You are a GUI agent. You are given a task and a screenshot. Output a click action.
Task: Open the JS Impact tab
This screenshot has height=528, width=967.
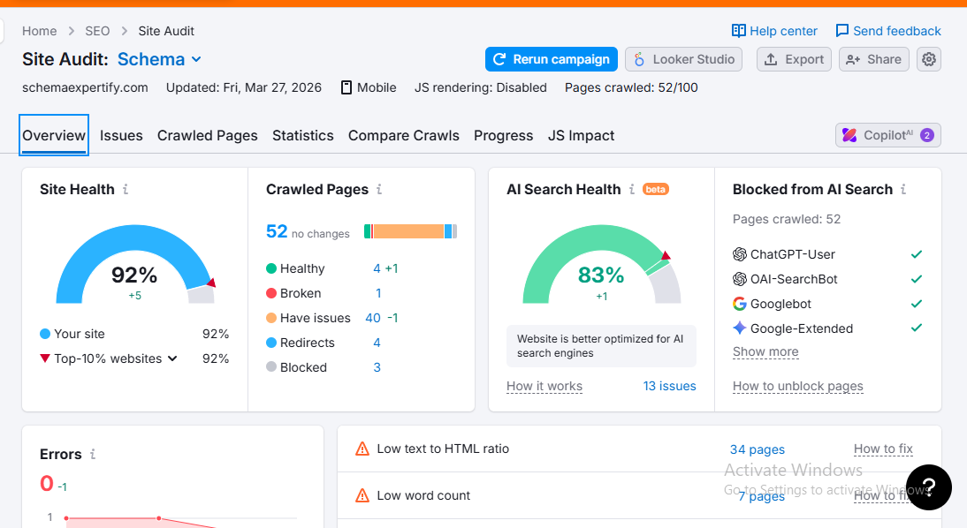(x=581, y=136)
